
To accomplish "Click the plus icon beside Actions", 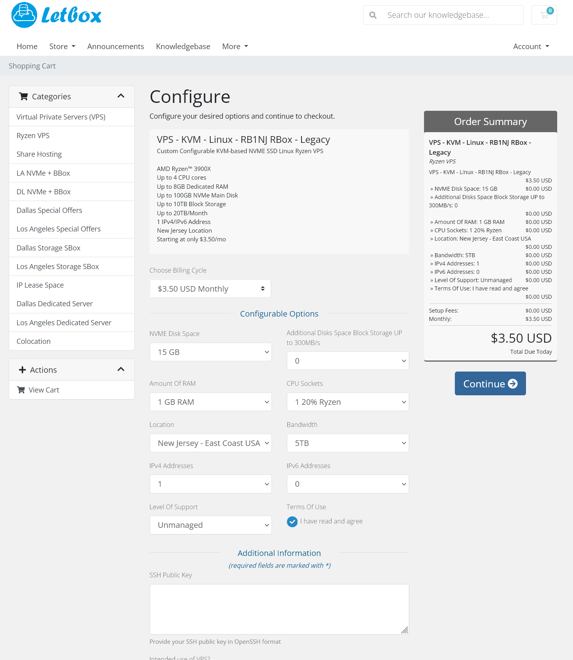I will (x=23, y=370).
